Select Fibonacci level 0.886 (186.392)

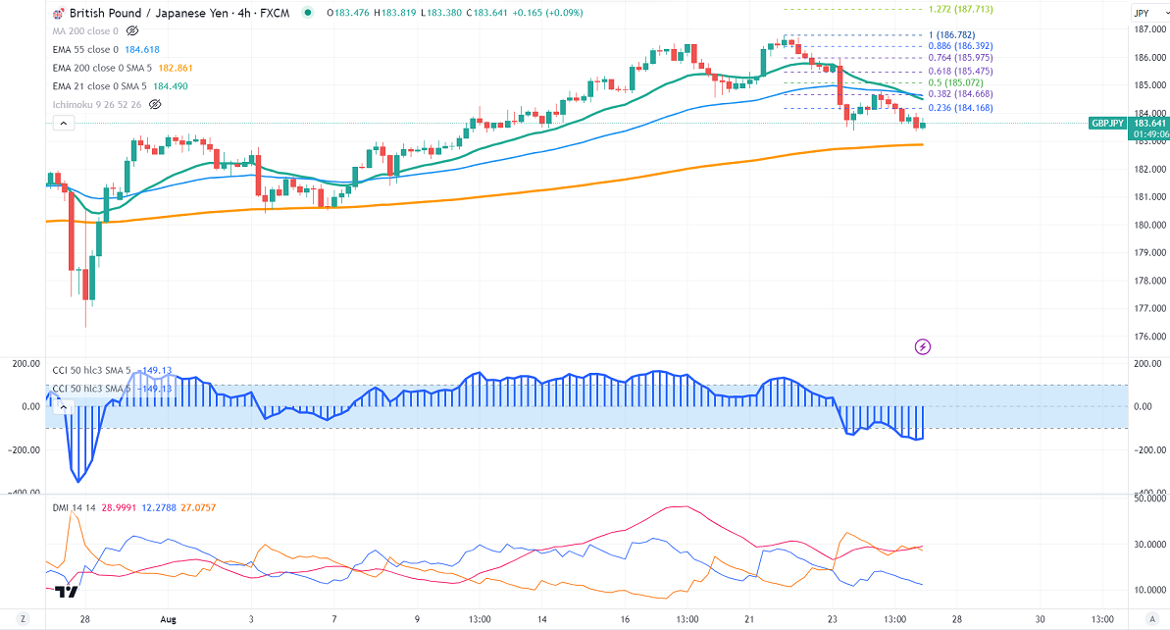[x=960, y=46]
